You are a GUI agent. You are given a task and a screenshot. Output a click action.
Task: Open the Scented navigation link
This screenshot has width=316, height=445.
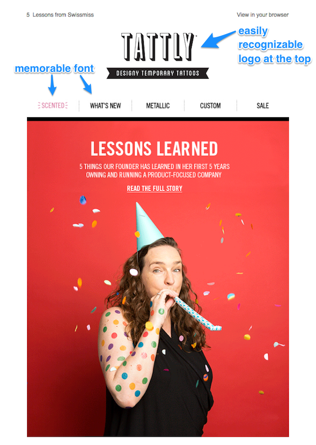click(x=53, y=106)
